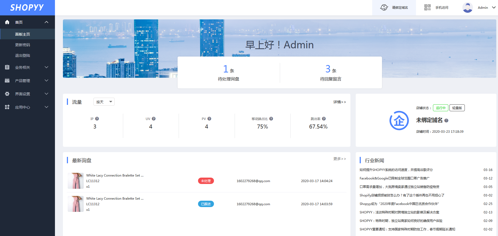The height and width of the screenshot is (236, 498).
Task: Click the planet icon beside 请绑定域名
Action: point(384,7)
